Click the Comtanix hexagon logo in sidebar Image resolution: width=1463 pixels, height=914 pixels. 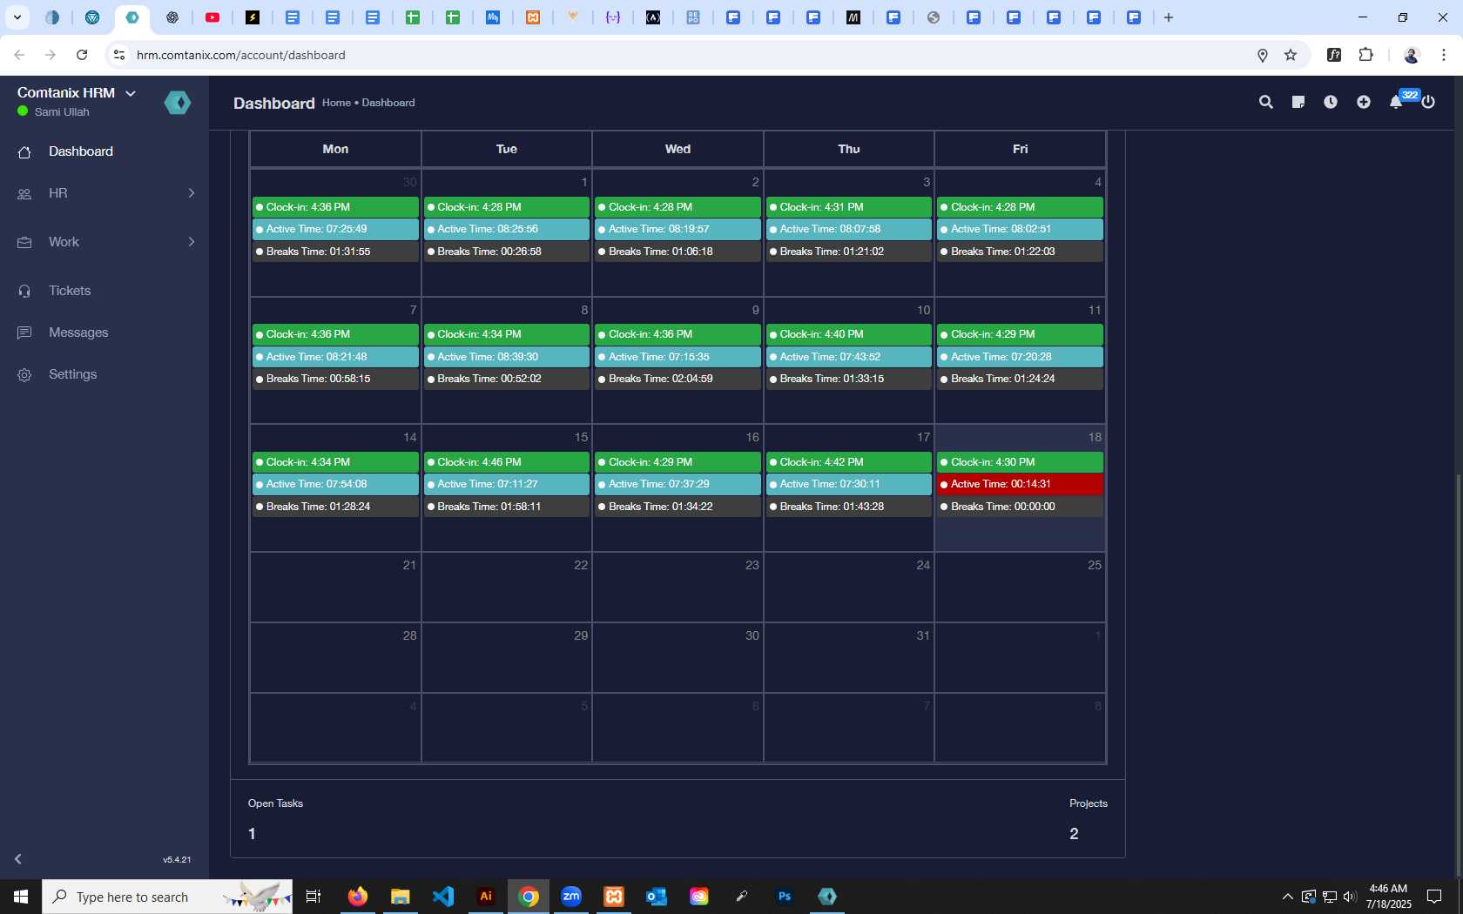(178, 103)
